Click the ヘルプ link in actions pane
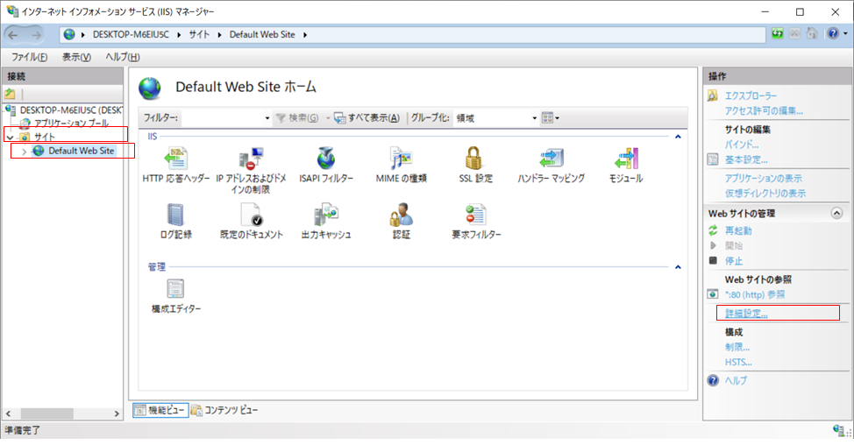 tap(736, 381)
